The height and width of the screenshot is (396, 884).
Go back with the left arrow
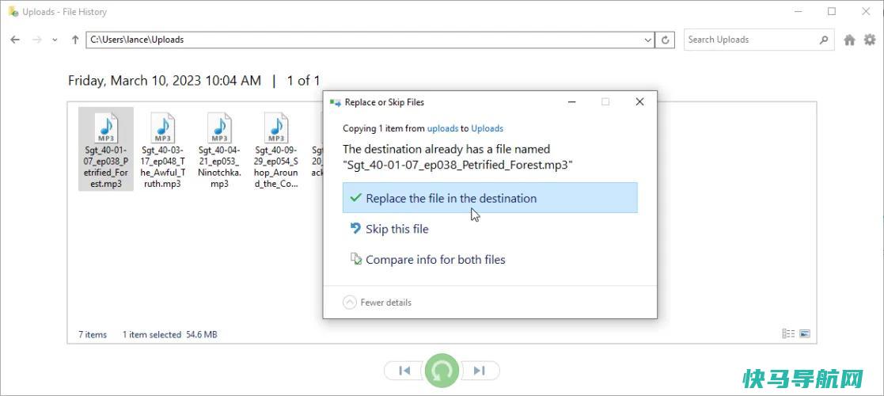pyautogui.click(x=15, y=40)
